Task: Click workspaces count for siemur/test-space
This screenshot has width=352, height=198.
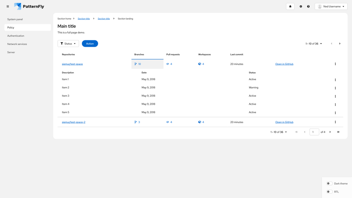Action: pyautogui.click(x=201, y=64)
